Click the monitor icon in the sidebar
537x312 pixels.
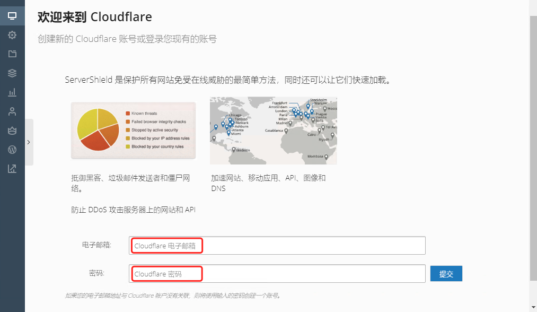coord(12,16)
